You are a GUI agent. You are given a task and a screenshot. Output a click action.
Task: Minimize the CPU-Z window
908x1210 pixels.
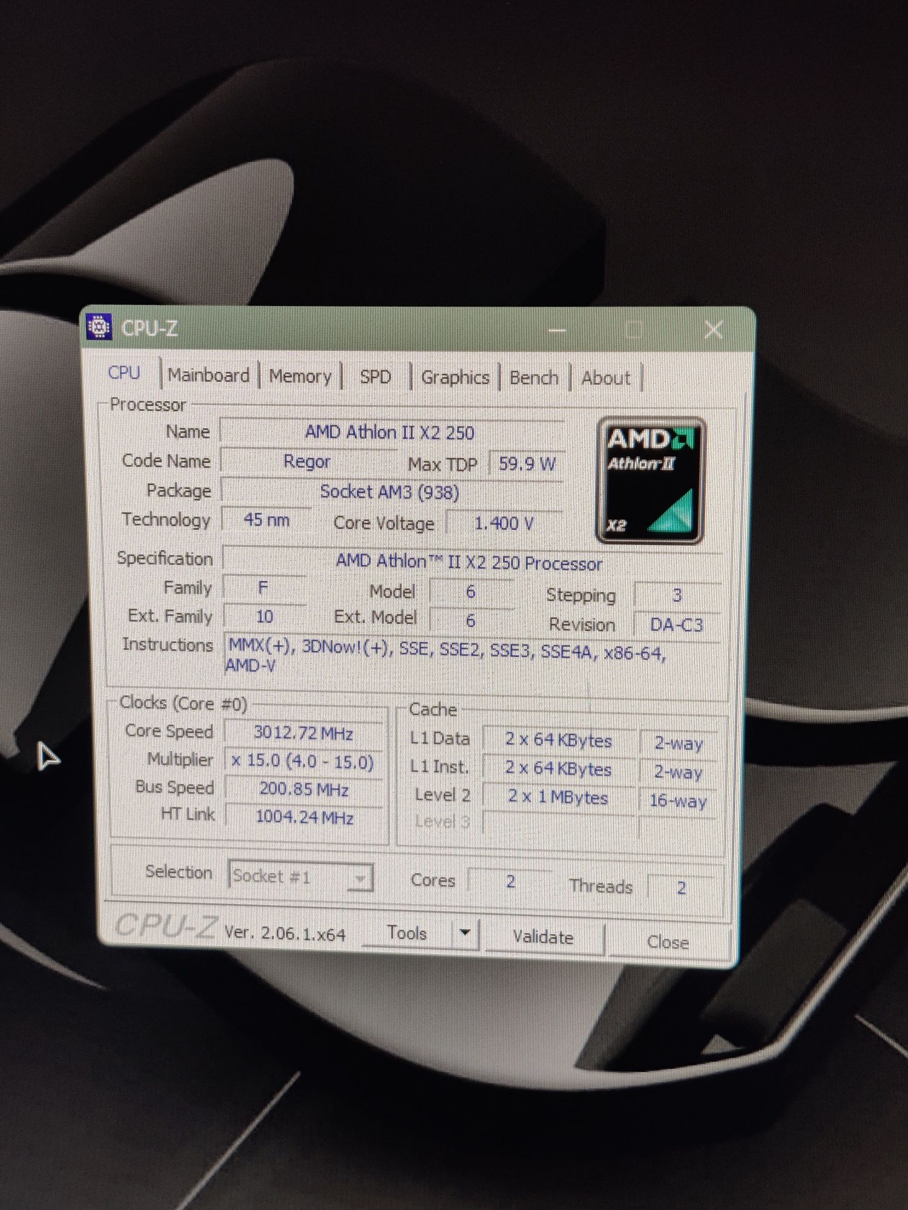tap(557, 330)
